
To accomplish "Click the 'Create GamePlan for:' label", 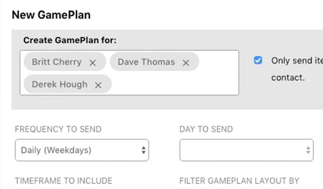I will (70, 40).
